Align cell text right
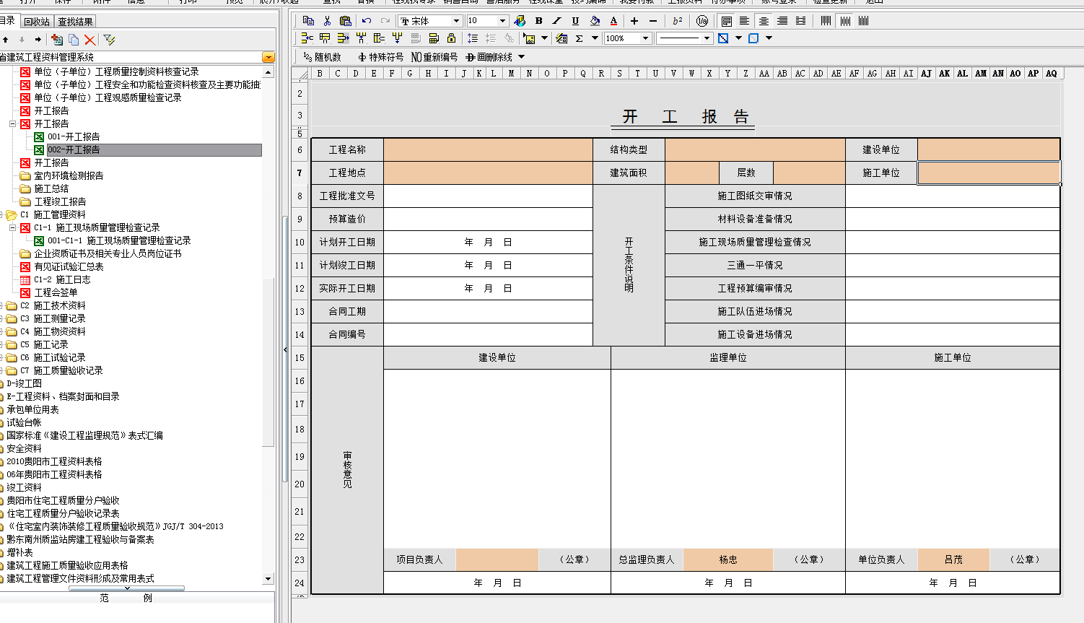This screenshot has width=1084, height=623. pos(782,21)
